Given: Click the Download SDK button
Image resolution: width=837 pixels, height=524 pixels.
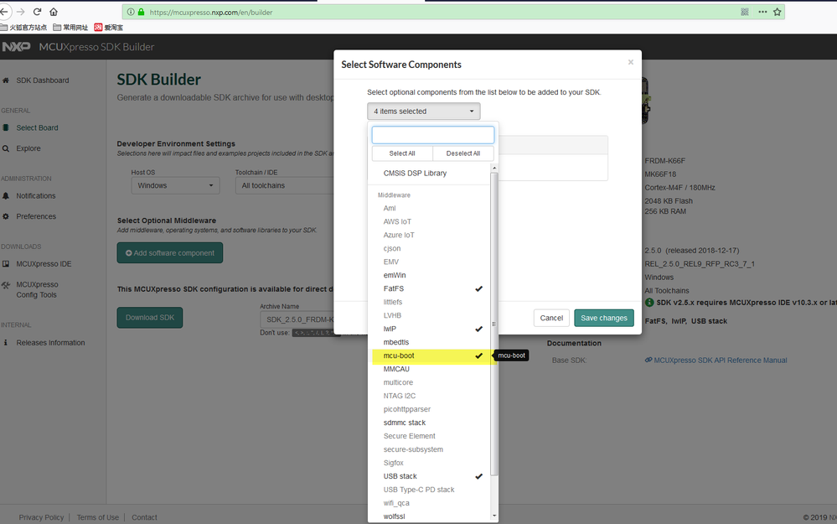Looking at the screenshot, I should point(150,317).
